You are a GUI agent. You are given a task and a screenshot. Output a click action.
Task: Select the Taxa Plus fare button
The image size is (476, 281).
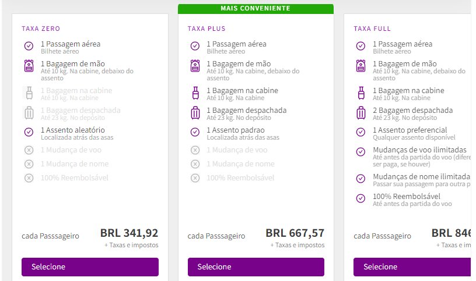coord(256,267)
